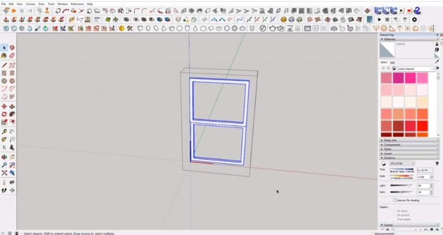Image resolution: width=443 pixels, height=235 pixels.
Task: Open the File menu
Action: coord(3,4)
